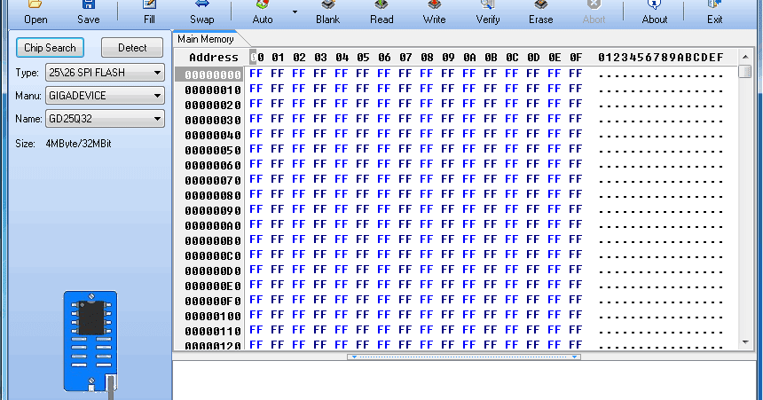Click the Size value 4MByte/32MBit
Screen dimensions: 763x400
pos(78,144)
